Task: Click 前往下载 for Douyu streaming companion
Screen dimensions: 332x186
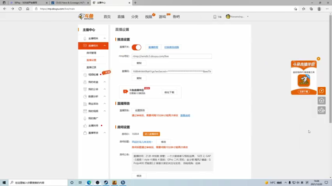Action: click(169, 92)
